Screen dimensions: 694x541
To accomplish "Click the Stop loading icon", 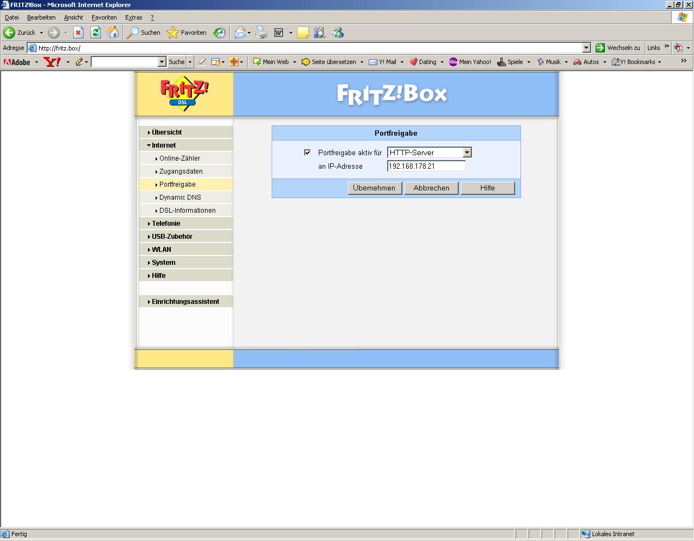I will [x=78, y=33].
